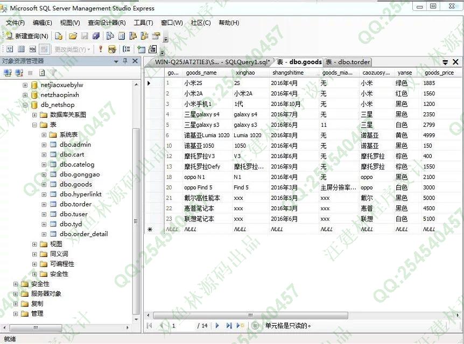The image size is (464, 344).
Task: Open the Registered Servers icon
Action: [110, 36]
